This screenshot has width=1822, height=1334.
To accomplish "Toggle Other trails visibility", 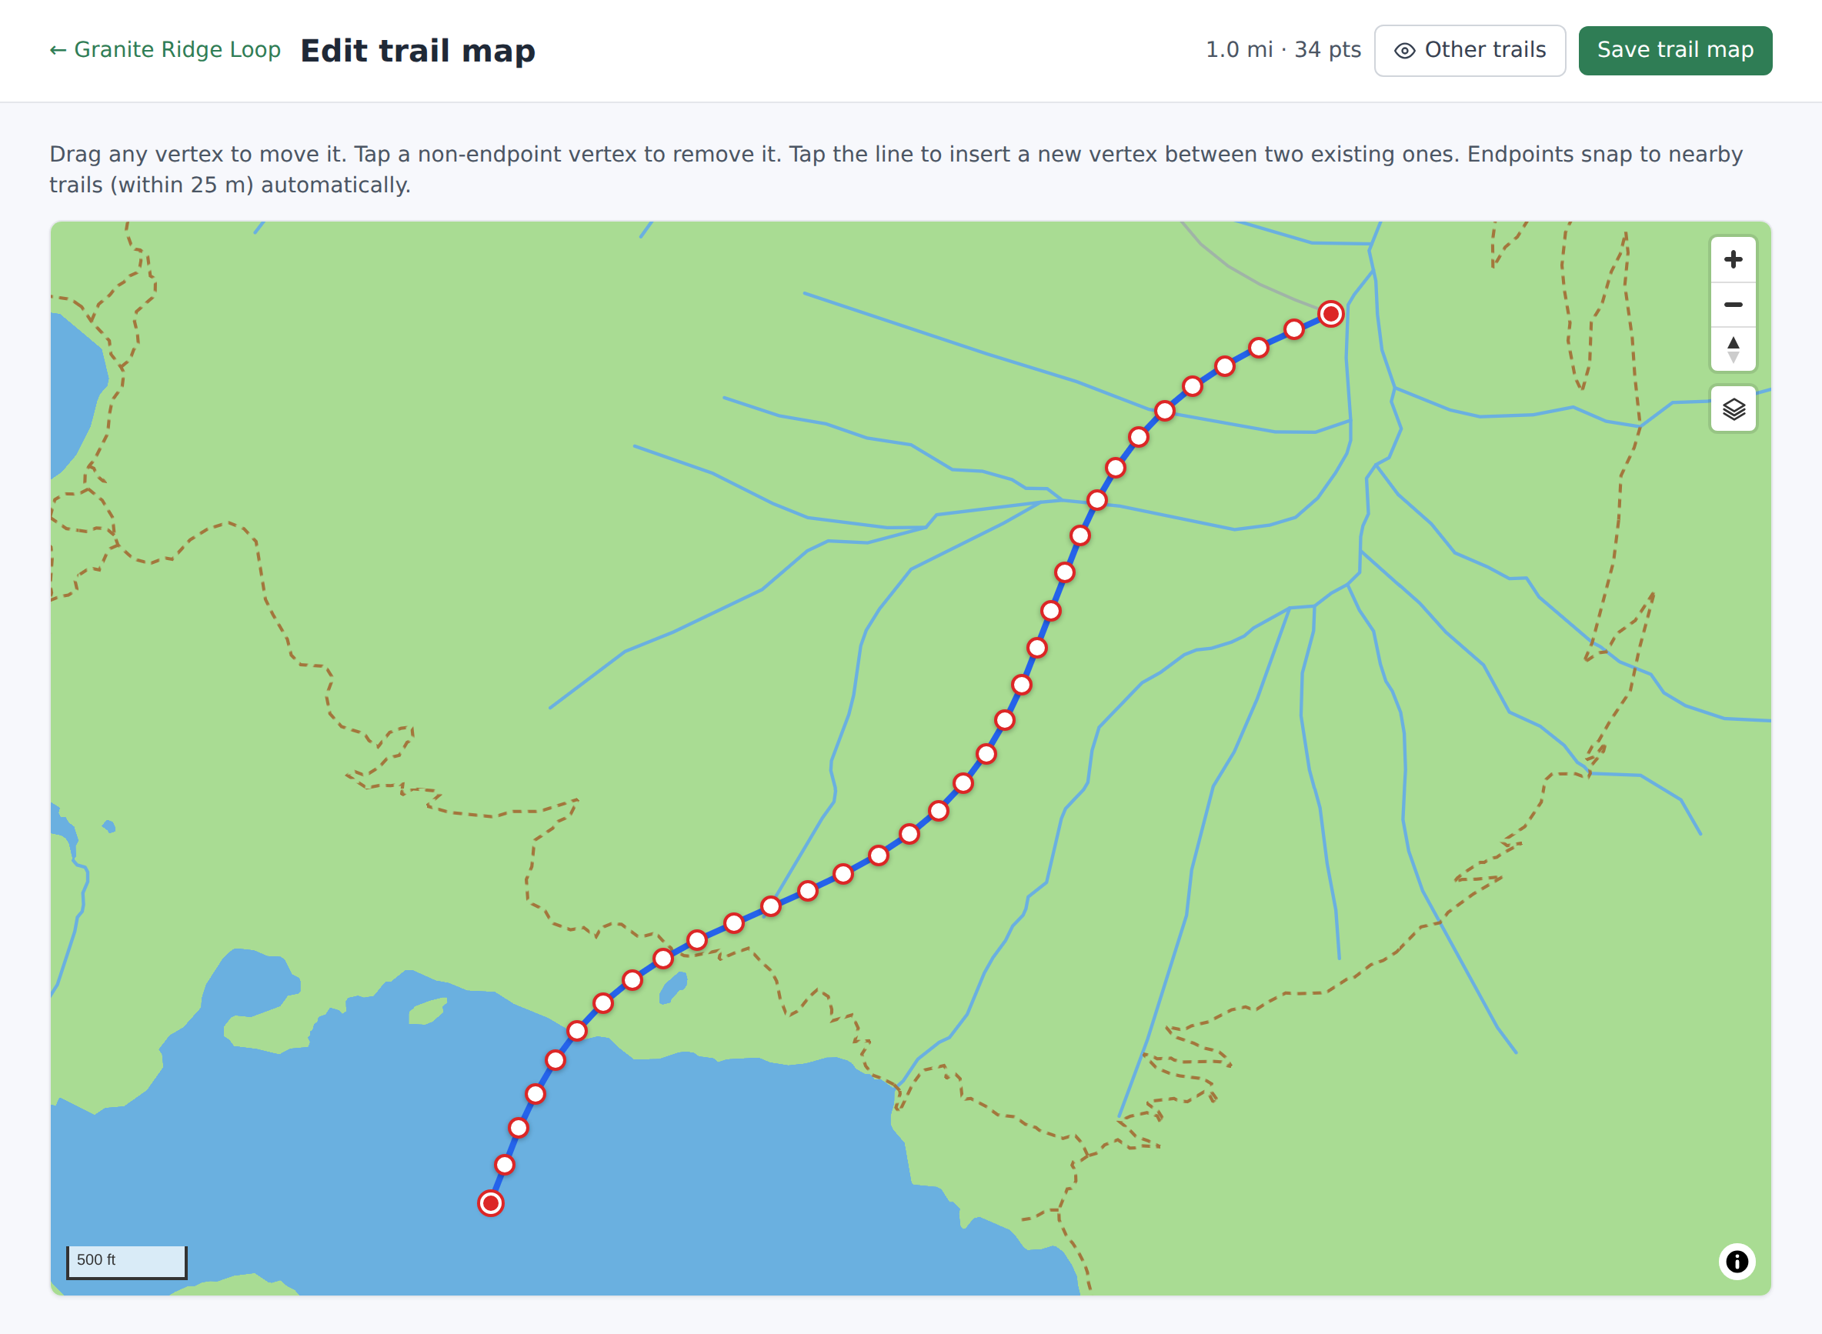I will [1470, 50].
